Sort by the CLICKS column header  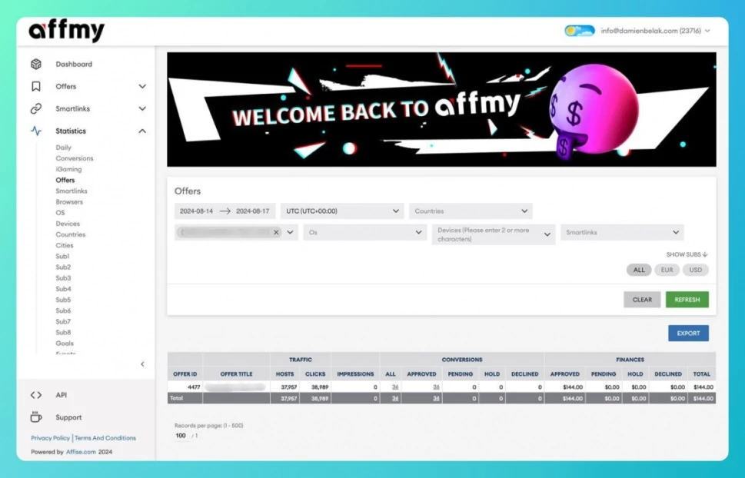tap(315, 374)
